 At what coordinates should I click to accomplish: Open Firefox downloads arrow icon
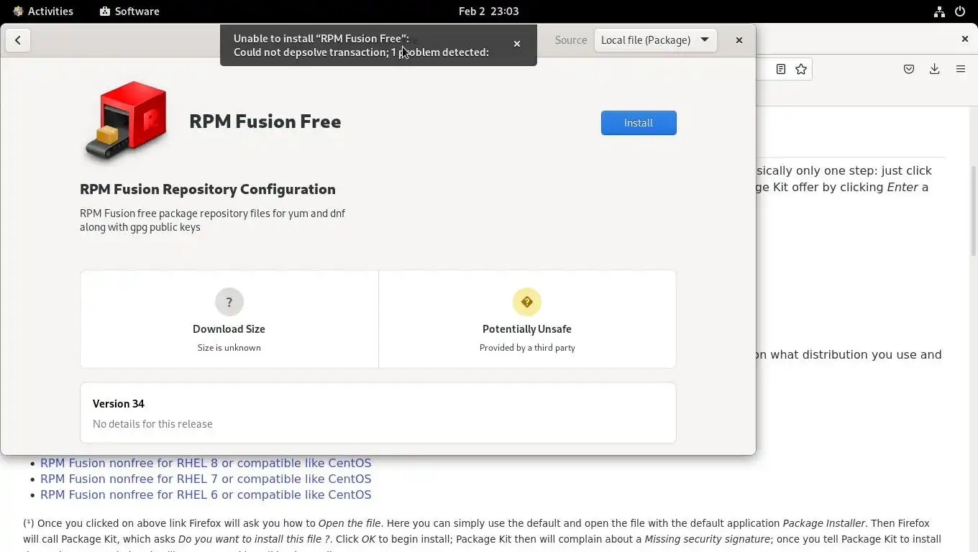pyautogui.click(x=934, y=69)
